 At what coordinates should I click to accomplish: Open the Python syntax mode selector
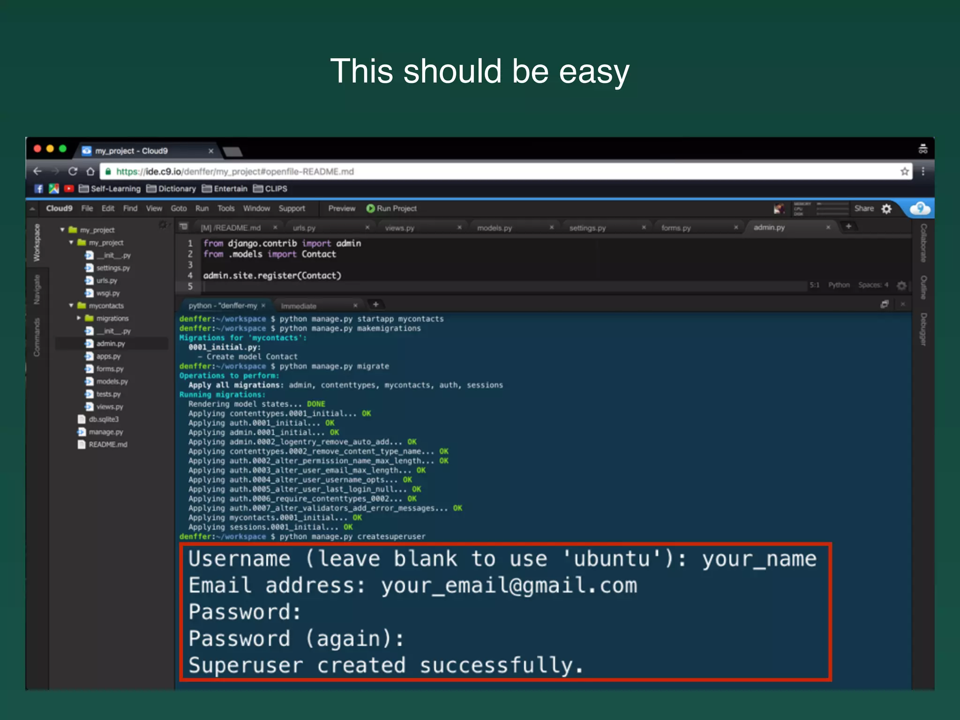pyautogui.click(x=839, y=285)
